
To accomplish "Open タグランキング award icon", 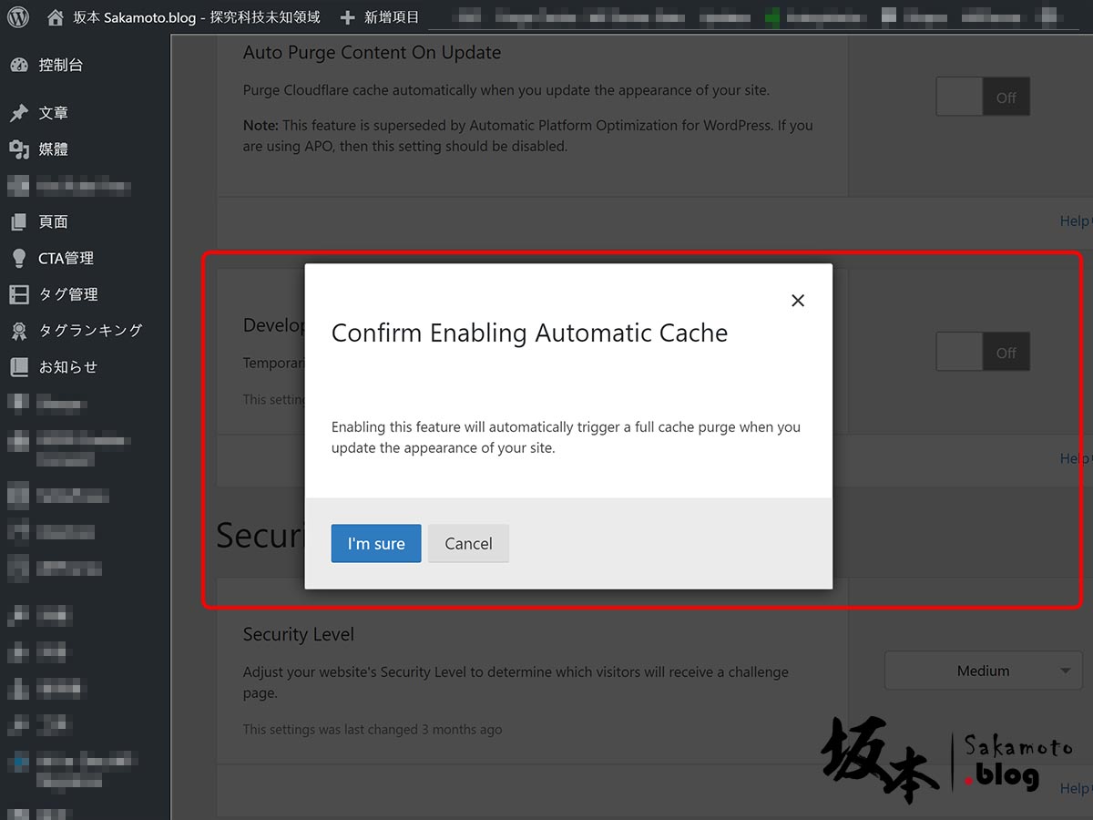I will (x=18, y=331).
